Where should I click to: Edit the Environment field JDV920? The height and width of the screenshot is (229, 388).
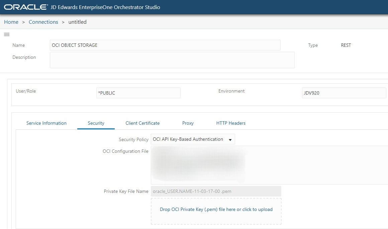click(344, 93)
